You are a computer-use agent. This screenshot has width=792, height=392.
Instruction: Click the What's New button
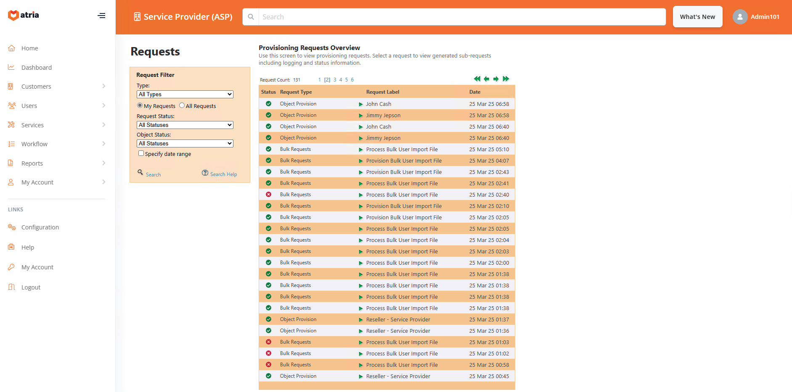click(x=697, y=17)
